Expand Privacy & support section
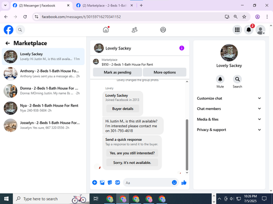This screenshot has height=204, width=273. pyautogui.click(x=229, y=129)
